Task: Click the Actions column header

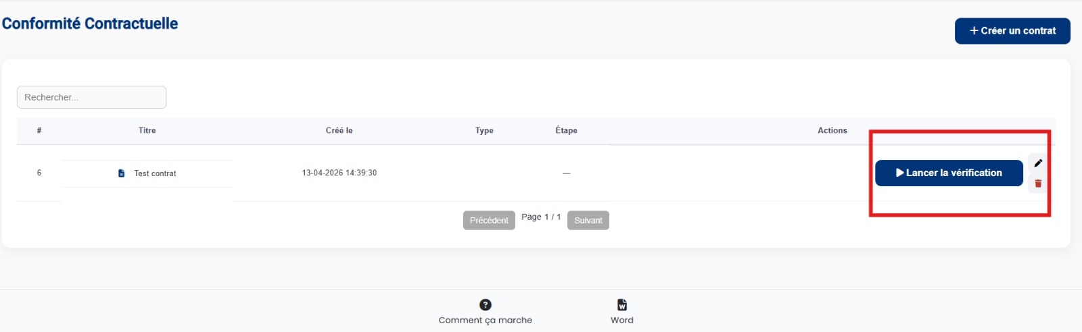Action: (832, 131)
